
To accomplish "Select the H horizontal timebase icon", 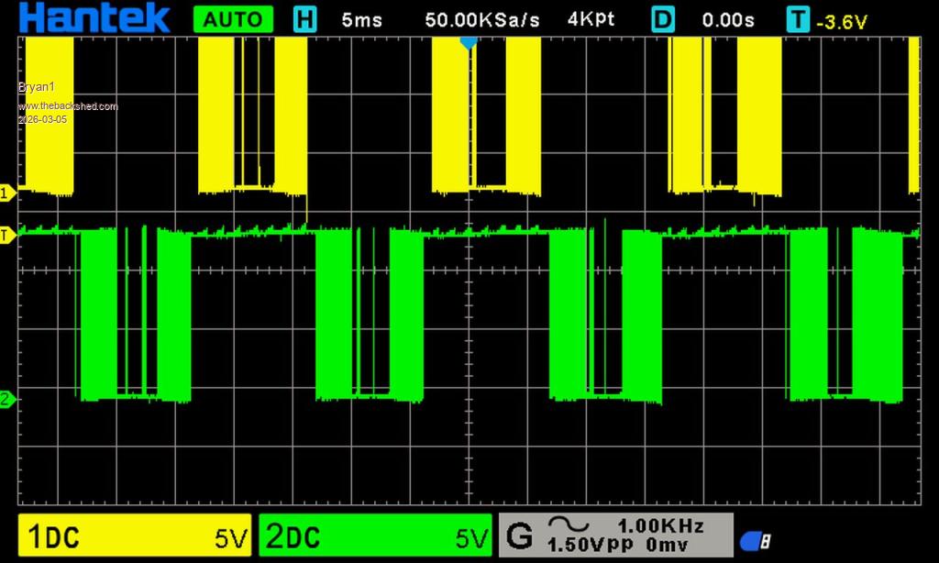I will point(304,19).
